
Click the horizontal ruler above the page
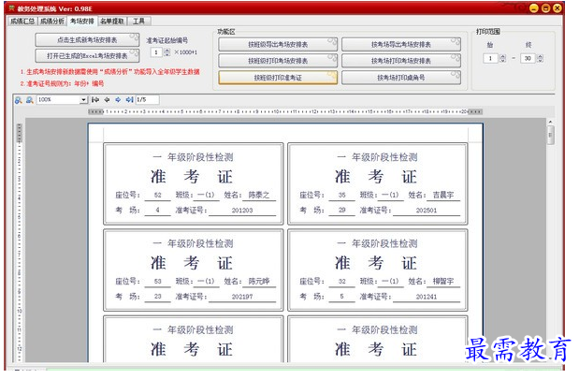click(285, 111)
